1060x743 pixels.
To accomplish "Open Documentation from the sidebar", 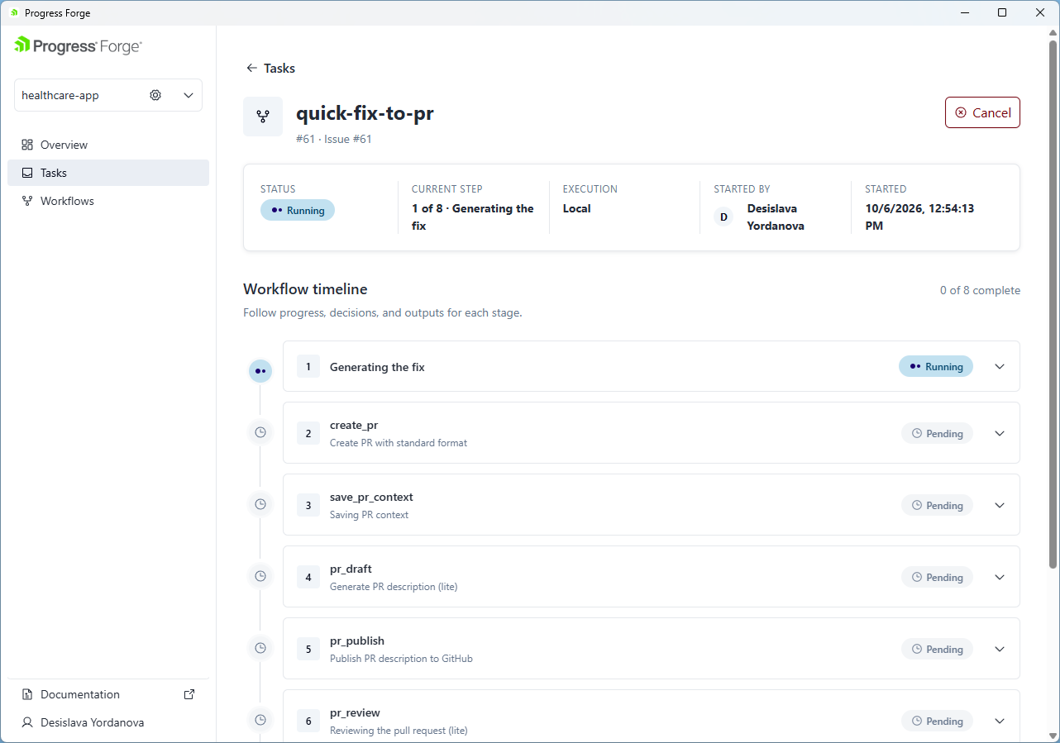I will click(x=108, y=694).
